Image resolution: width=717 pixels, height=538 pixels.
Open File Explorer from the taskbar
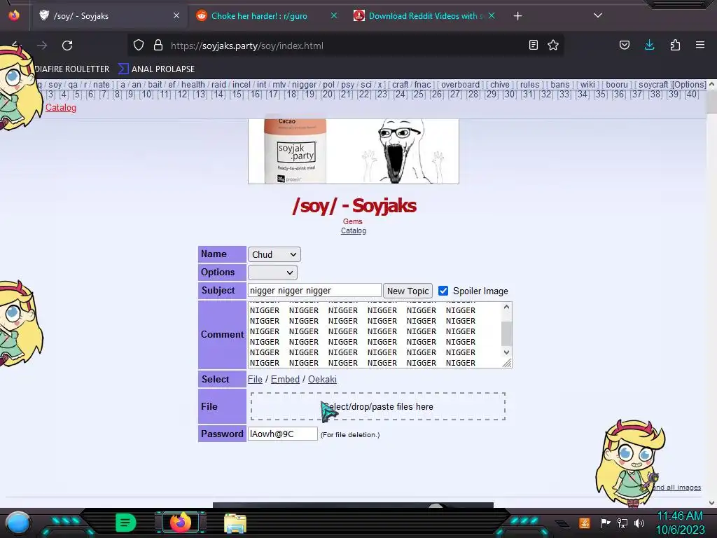click(x=235, y=523)
